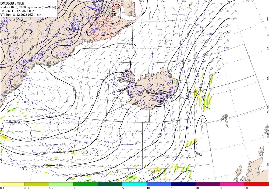The width and height of the screenshot is (269, 190).
Task: Click the '3' legend scale value
Action: [x=99, y=188]
